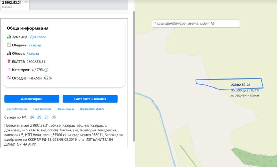Click the ЕКАТТЕ hash icon

(9, 61)
